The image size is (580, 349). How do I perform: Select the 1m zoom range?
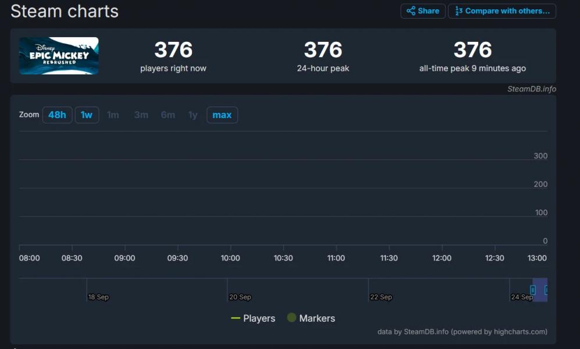(x=113, y=115)
